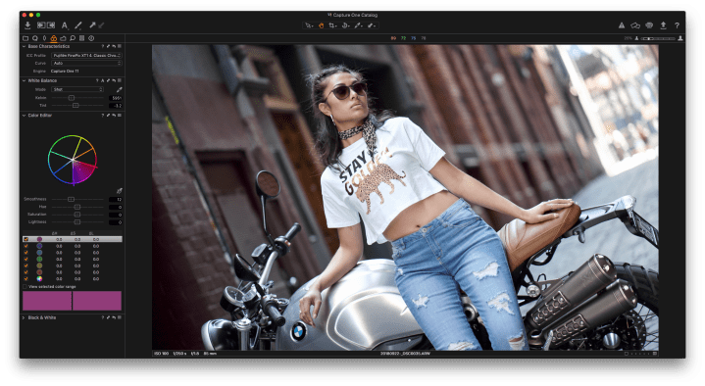705x386 pixels.
Task: Open the Curve dropdown set to Auto
Action: [86, 64]
